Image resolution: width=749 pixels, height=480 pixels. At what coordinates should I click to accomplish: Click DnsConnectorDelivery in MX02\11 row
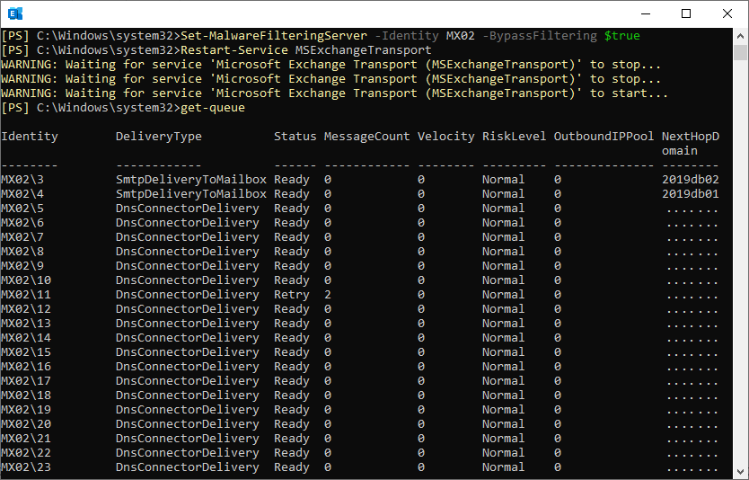click(187, 295)
